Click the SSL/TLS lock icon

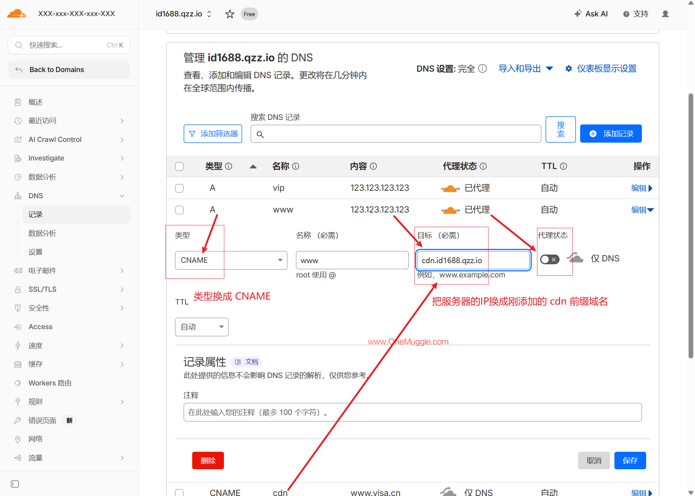[x=18, y=290]
